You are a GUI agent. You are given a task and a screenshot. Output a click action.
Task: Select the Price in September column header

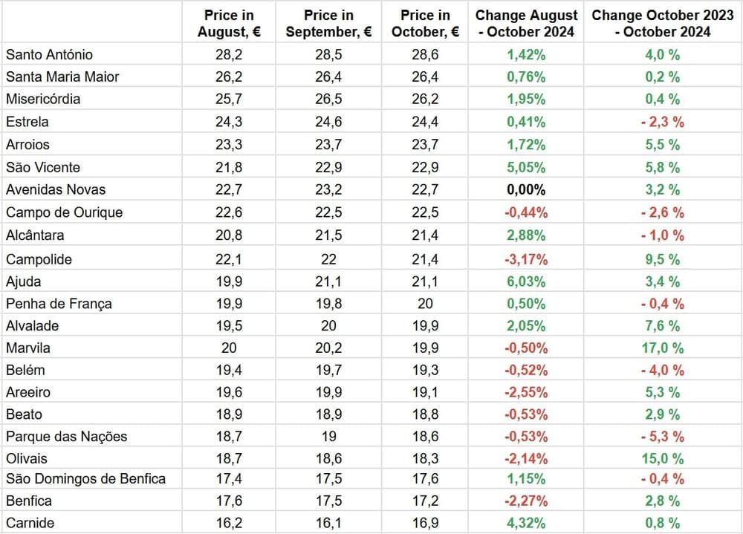[328, 23]
